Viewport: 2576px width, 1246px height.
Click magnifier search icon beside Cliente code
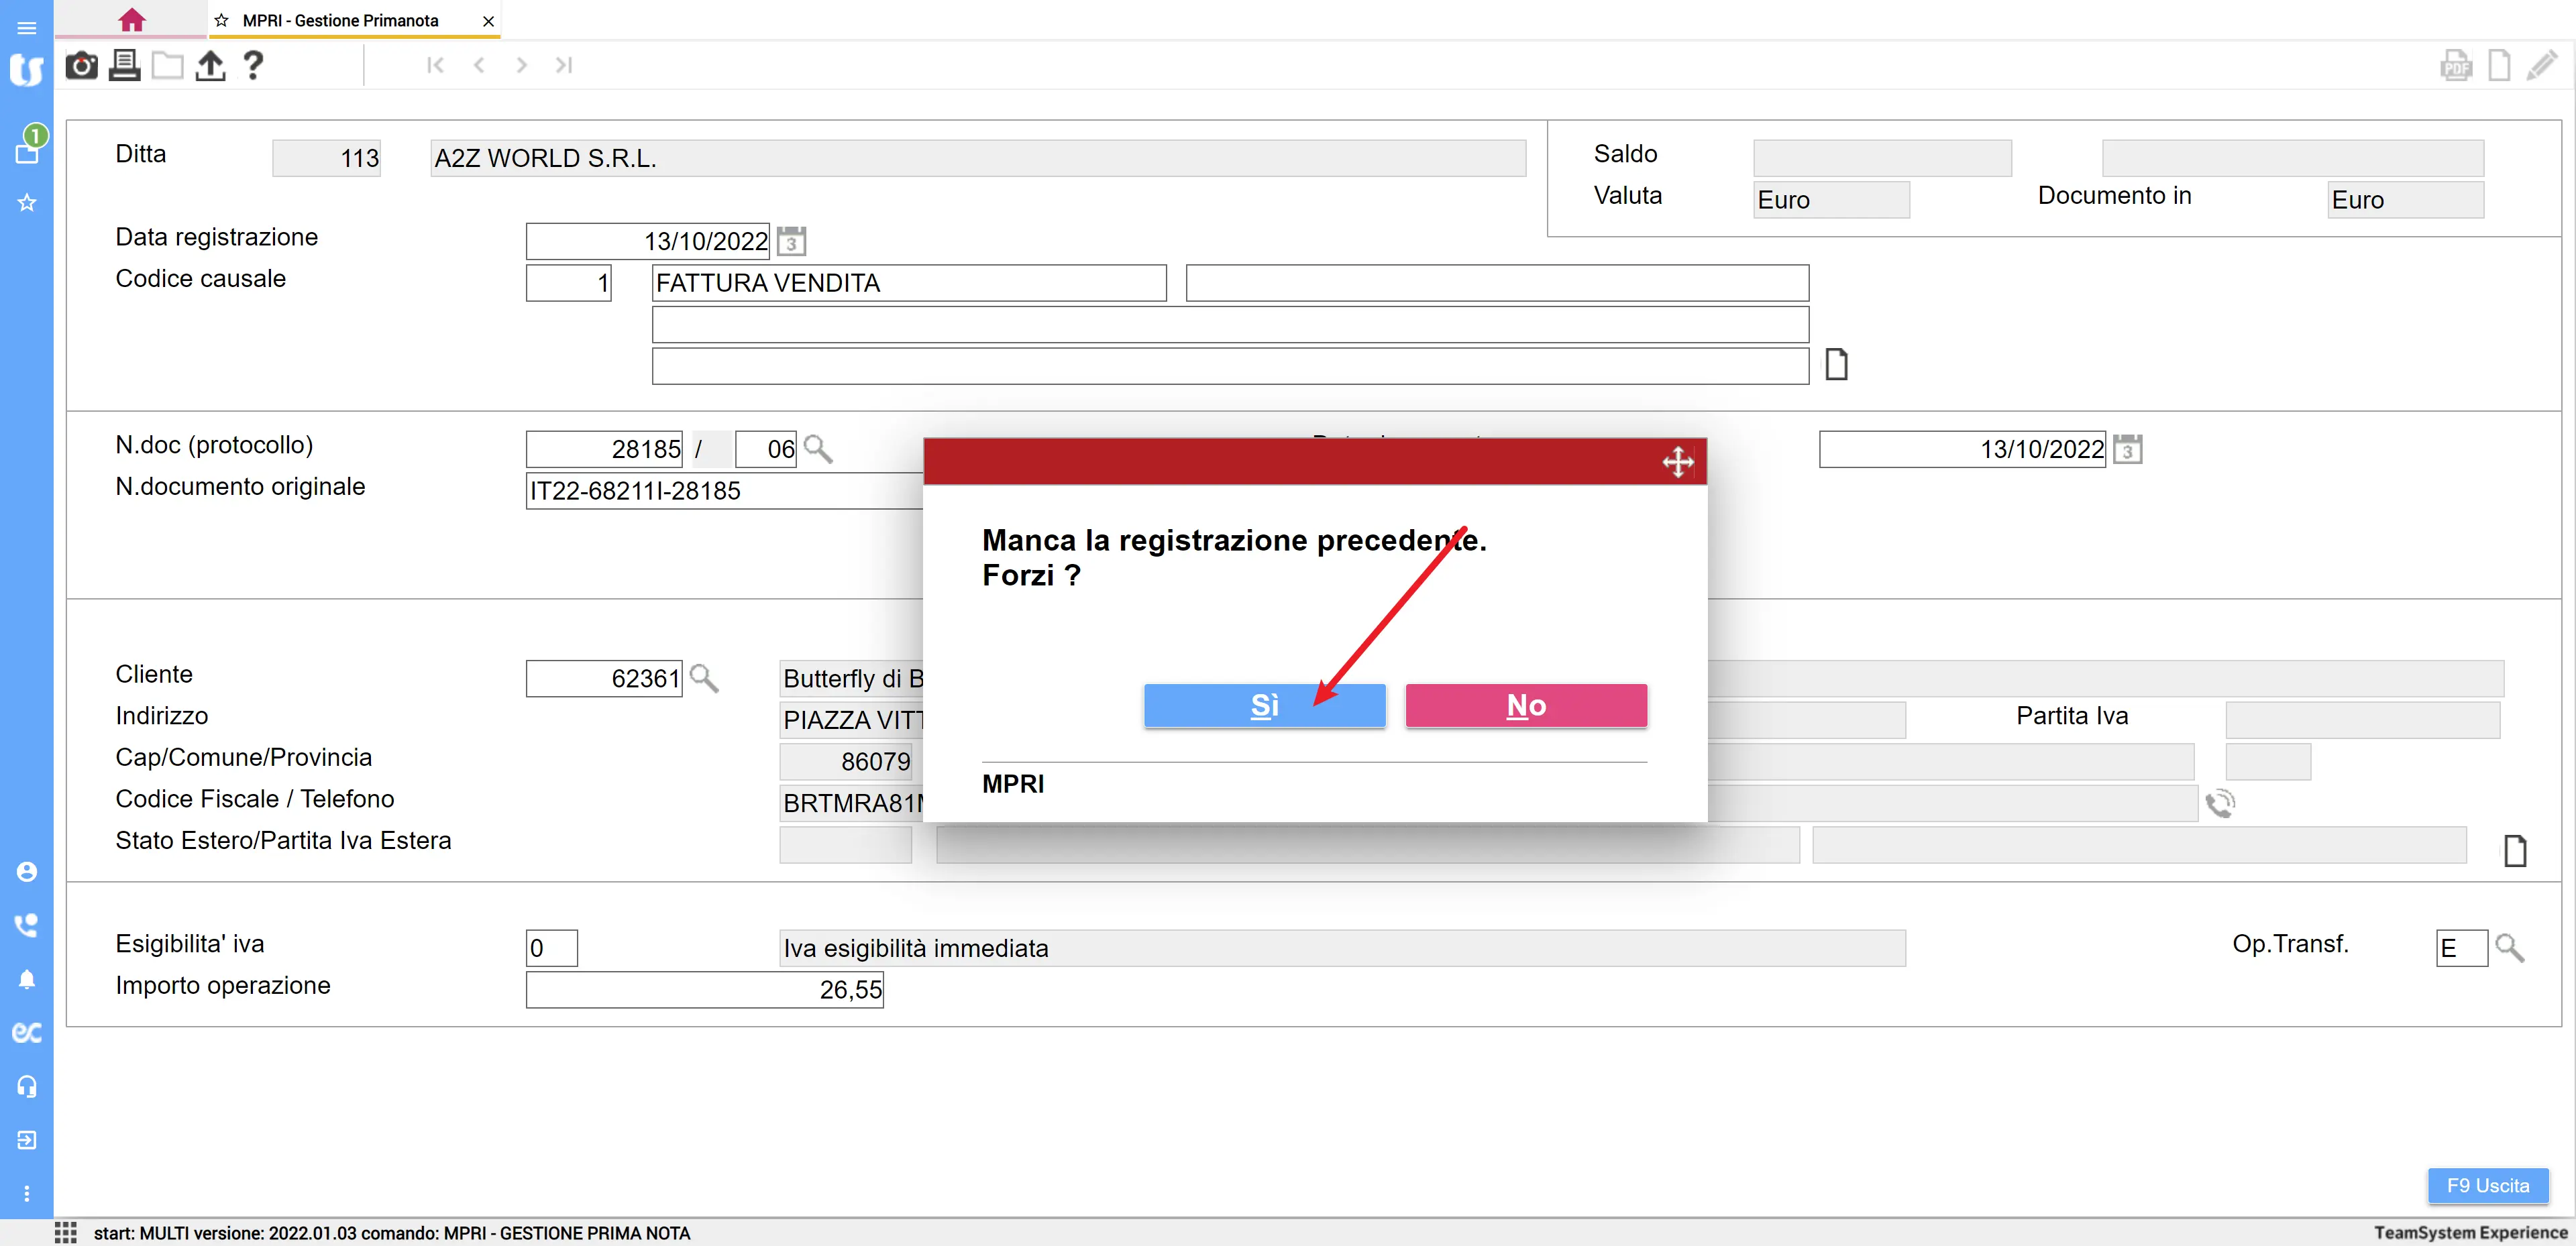[x=704, y=678]
